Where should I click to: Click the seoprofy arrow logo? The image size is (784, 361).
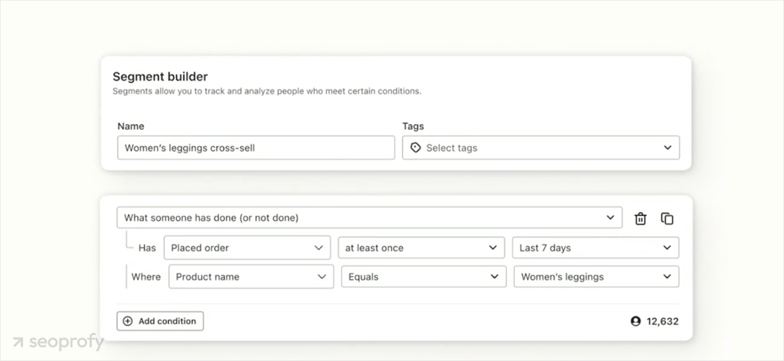pos(18,343)
